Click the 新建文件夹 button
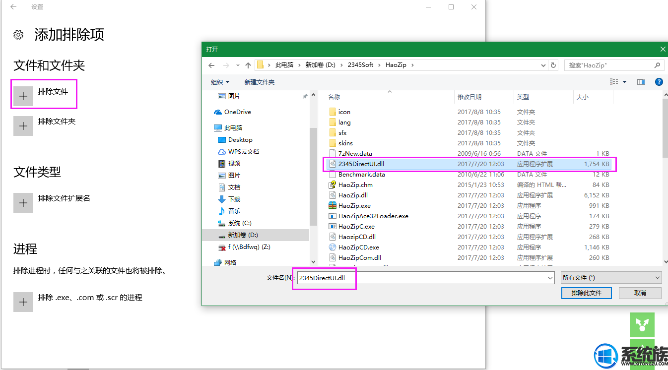668x370 pixels. (x=259, y=82)
